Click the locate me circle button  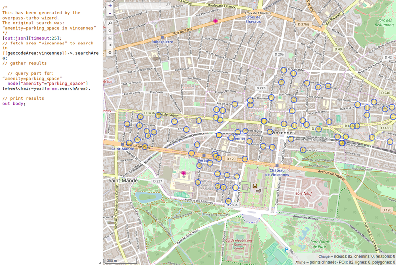point(110,30)
